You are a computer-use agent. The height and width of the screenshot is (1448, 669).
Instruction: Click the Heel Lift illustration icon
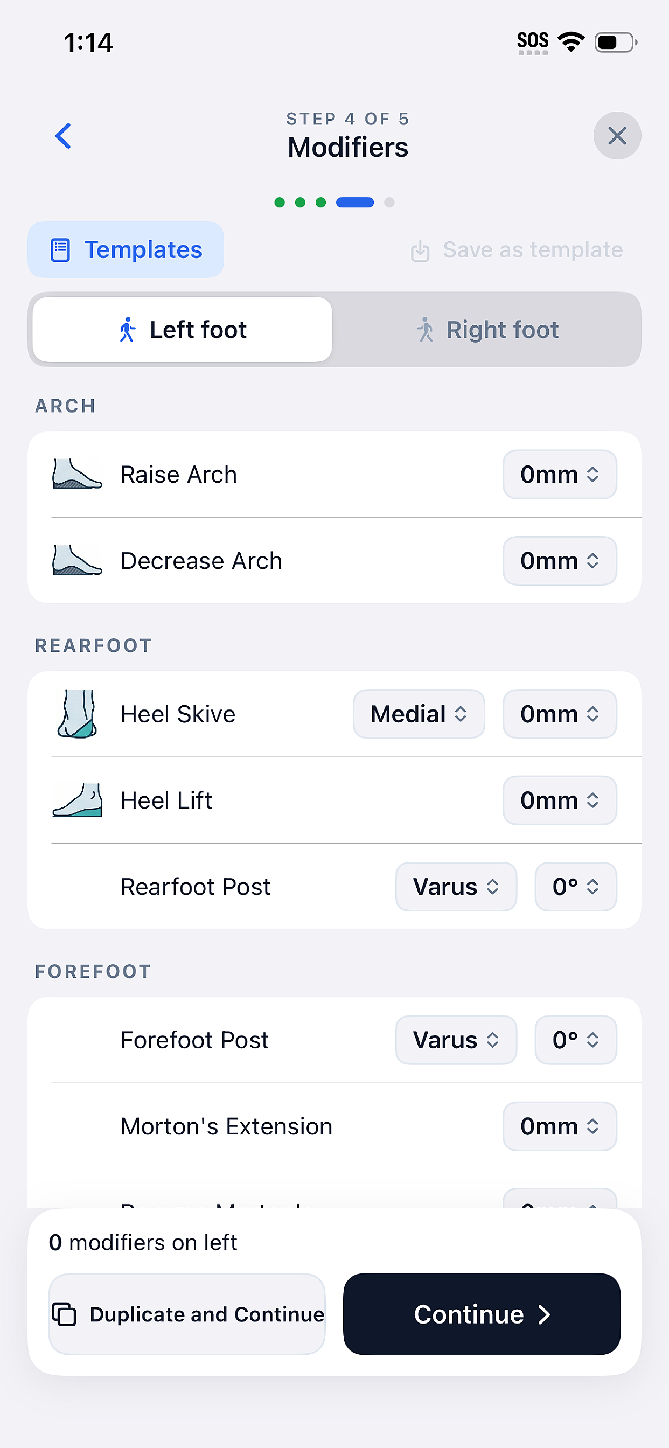pos(77,800)
